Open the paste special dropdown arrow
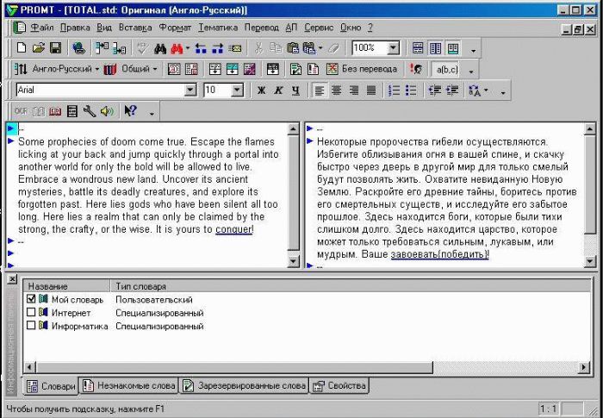This screenshot has width=603, height=418. [320, 48]
